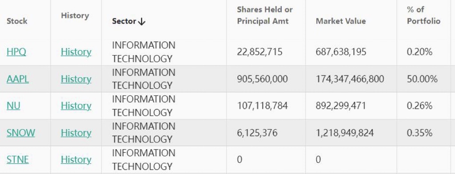The image size is (455, 174).
Task: Open the NU stock link
Action: 13,106
